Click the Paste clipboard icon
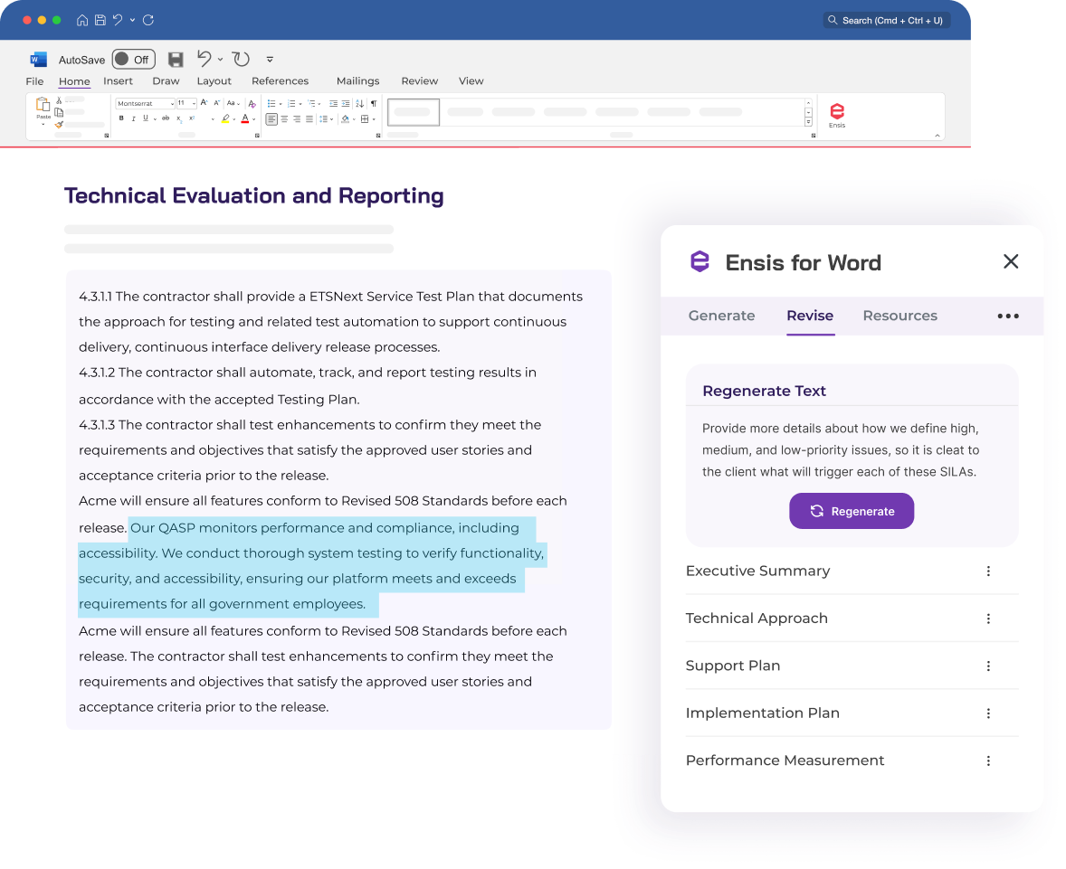The height and width of the screenshot is (869, 1066). point(43,104)
